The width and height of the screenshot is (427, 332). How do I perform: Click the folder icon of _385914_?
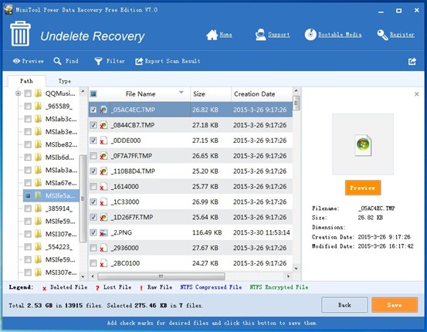coord(39,208)
